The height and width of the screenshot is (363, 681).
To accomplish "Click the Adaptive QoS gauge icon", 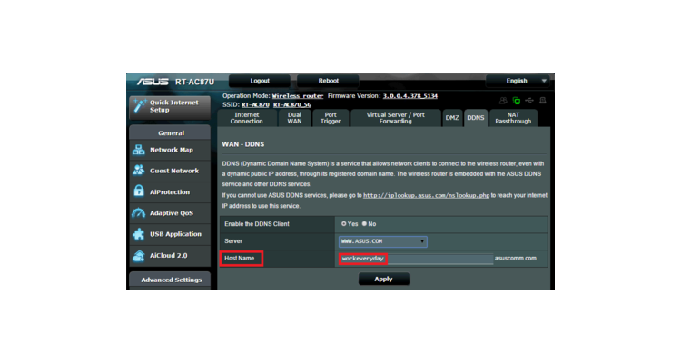I will click(x=139, y=212).
